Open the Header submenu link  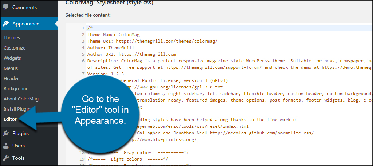tap(11, 79)
